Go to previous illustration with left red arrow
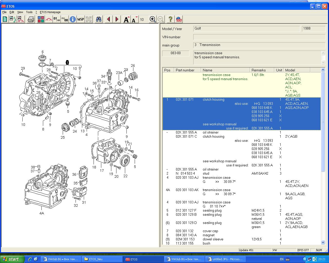 click(x=109, y=19)
